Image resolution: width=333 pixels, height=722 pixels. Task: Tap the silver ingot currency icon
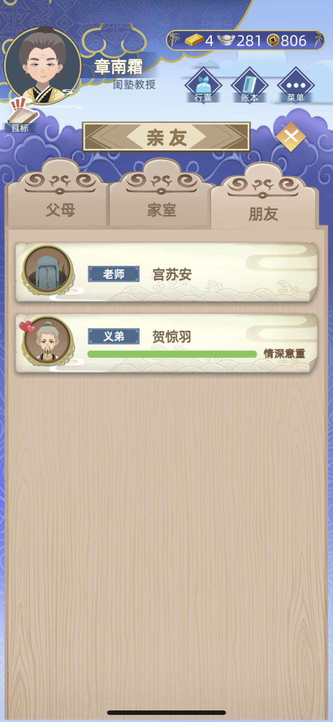click(x=226, y=40)
